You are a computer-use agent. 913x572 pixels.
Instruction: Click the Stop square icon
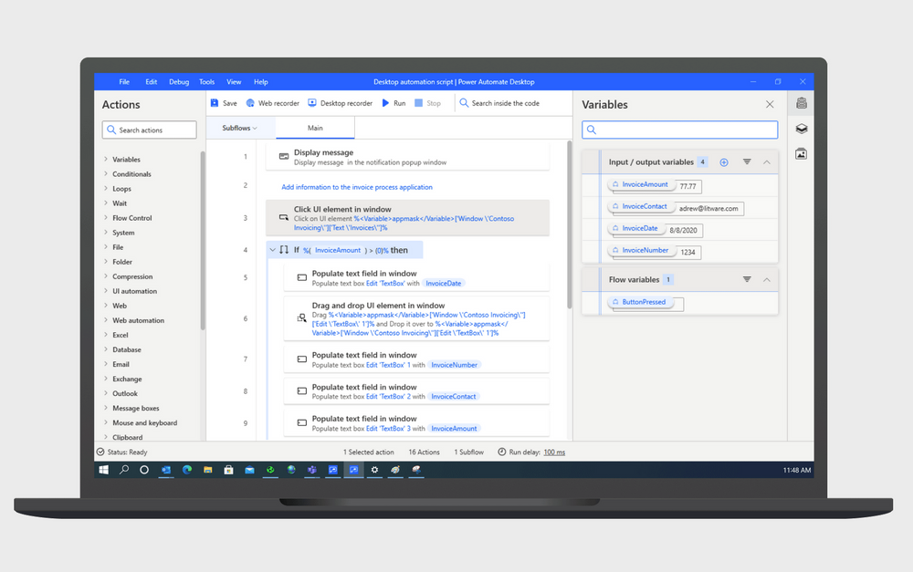(418, 103)
